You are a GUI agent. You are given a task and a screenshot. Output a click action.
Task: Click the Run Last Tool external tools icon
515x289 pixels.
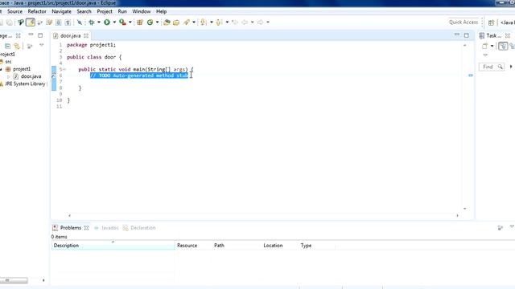tap(122, 22)
